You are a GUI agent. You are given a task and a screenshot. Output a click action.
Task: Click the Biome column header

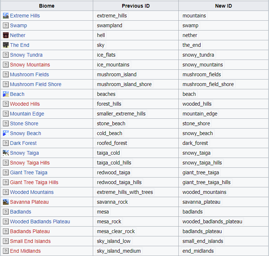[x=47, y=6]
